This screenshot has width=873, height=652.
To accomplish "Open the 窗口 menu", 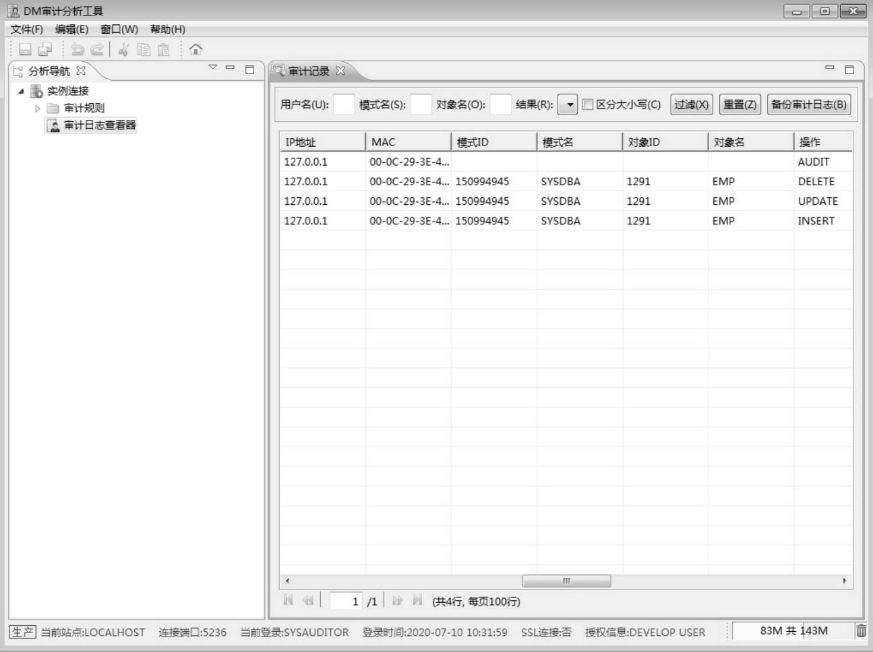I will click(119, 29).
